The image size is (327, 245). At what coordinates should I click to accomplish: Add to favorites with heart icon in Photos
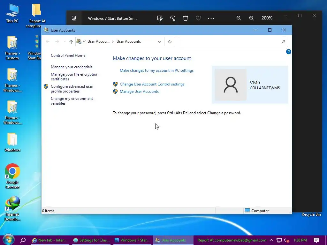point(198,18)
